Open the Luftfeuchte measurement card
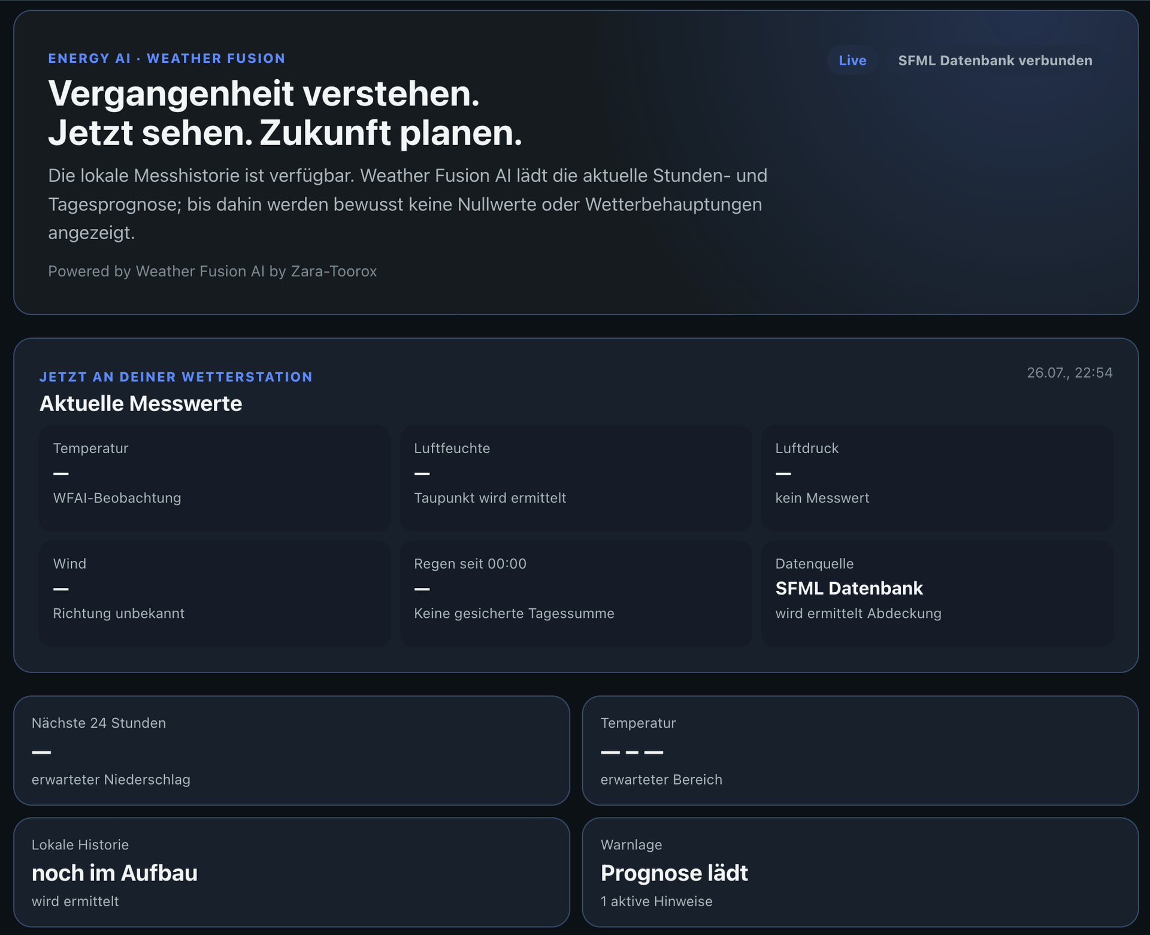Viewport: 1150px width, 935px height. click(576, 478)
